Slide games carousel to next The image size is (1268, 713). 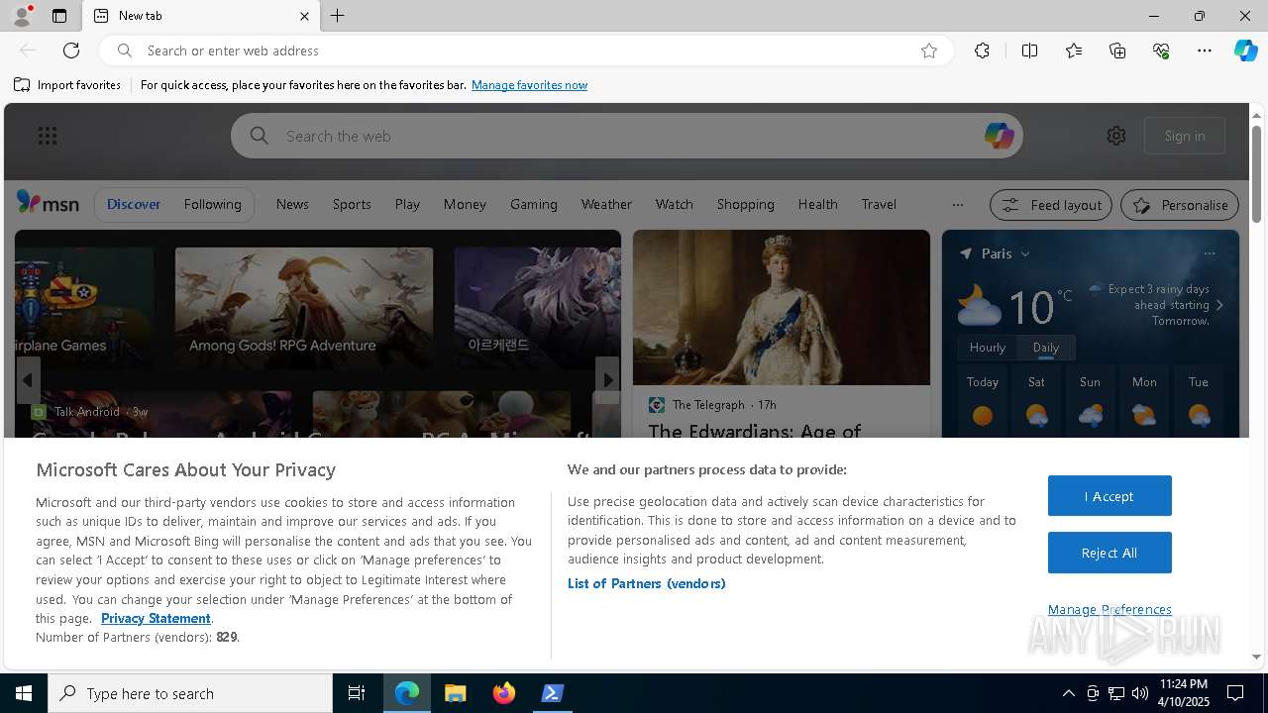point(607,379)
